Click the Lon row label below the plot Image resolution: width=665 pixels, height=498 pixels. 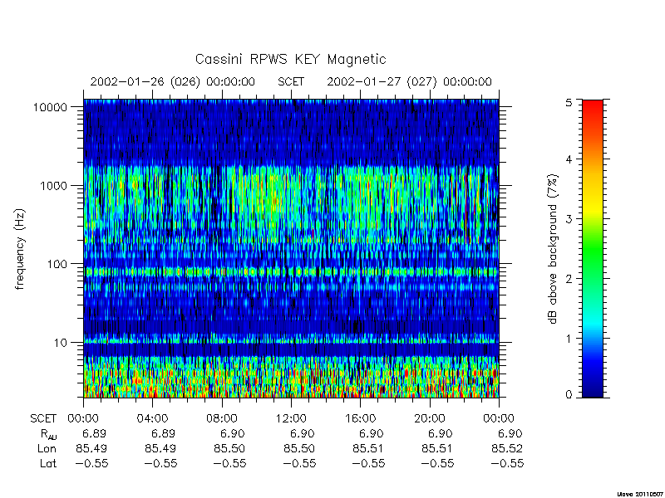coord(47,448)
